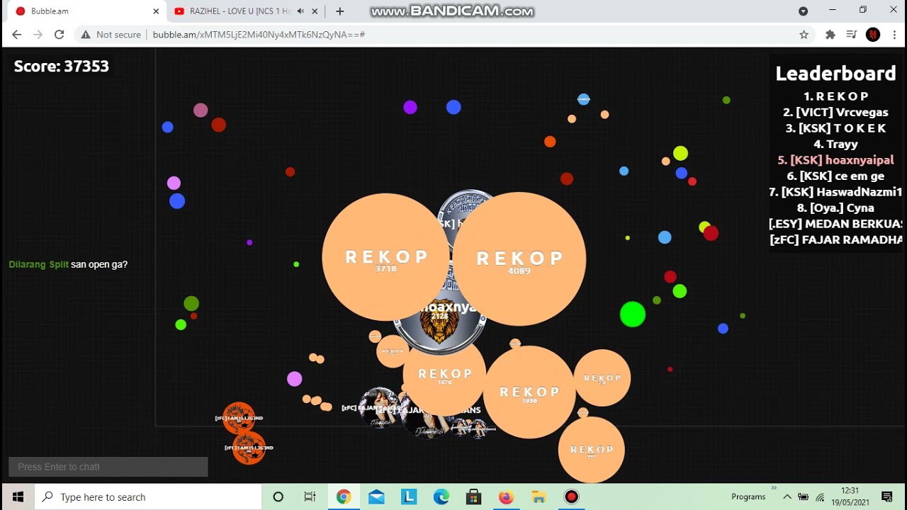Click leaderboard entry [Oya.] Cyna
The width and height of the screenshot is (907, 510).
(x=835, y=208)
